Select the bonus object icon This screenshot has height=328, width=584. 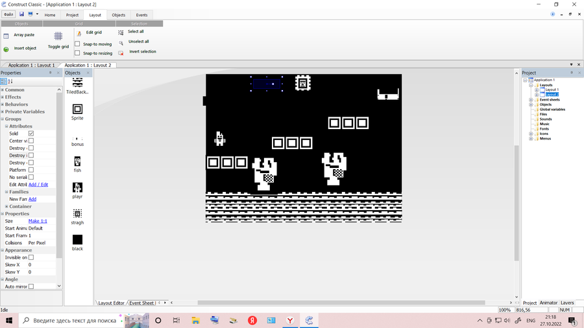coord(77,139)
